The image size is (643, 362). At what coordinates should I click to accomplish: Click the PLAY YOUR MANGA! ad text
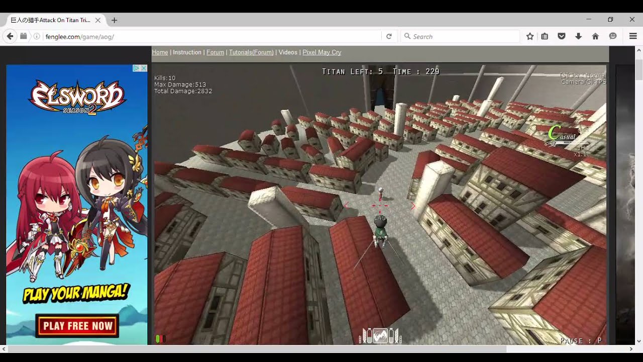76,293
